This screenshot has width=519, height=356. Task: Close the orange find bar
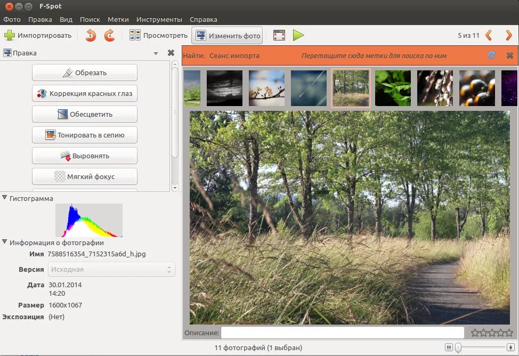tap(510, 55)
